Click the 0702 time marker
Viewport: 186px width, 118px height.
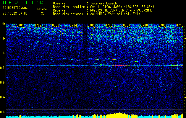[38, 25]
